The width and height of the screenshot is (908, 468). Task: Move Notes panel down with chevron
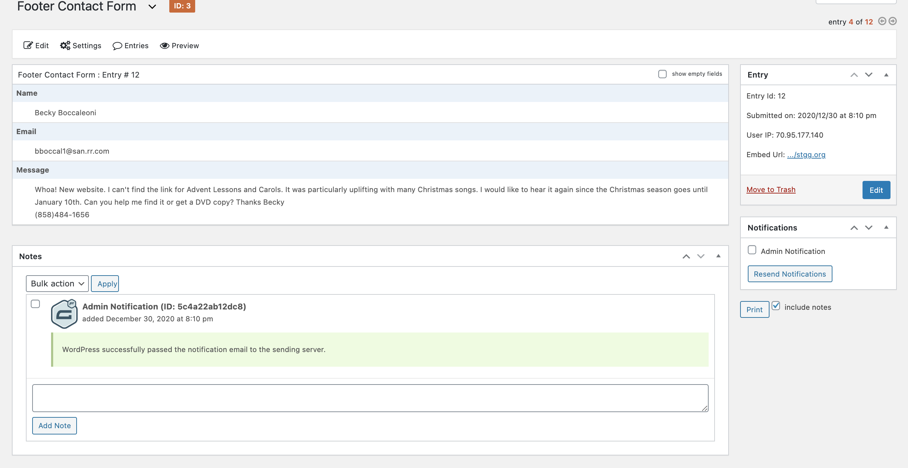coord(701,256)
